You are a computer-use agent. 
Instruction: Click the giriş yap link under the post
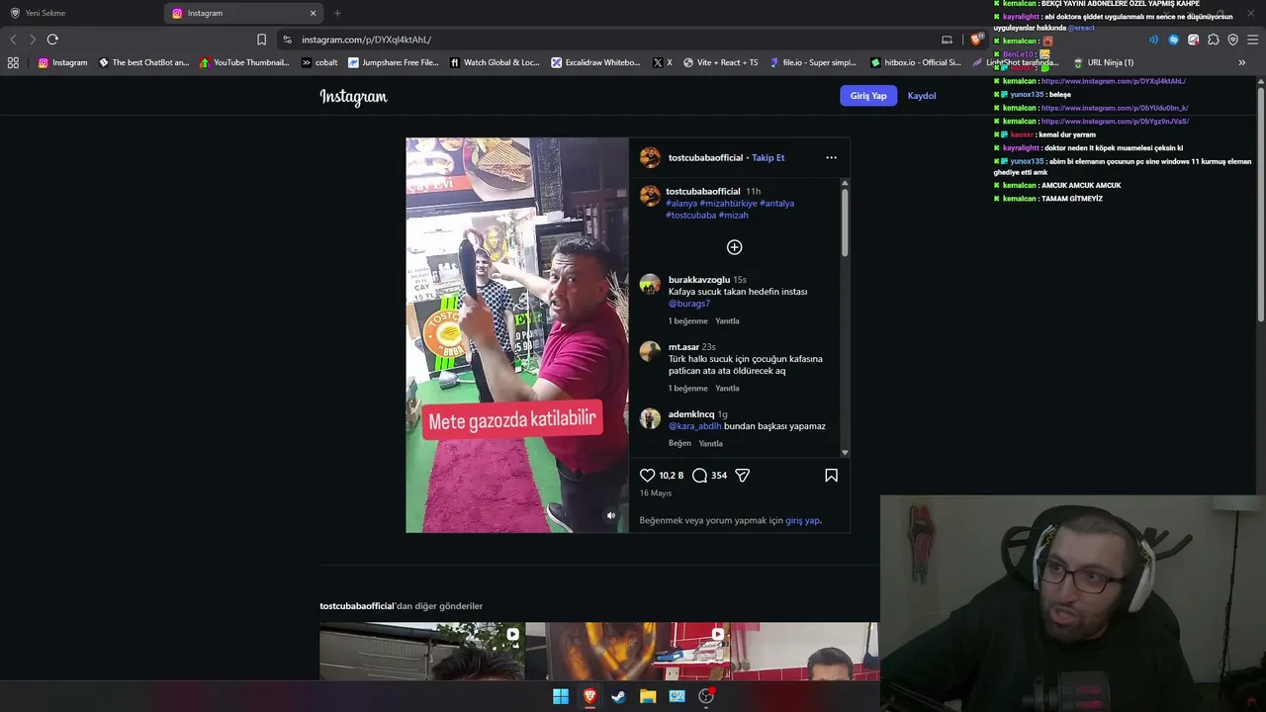[802, 520]
